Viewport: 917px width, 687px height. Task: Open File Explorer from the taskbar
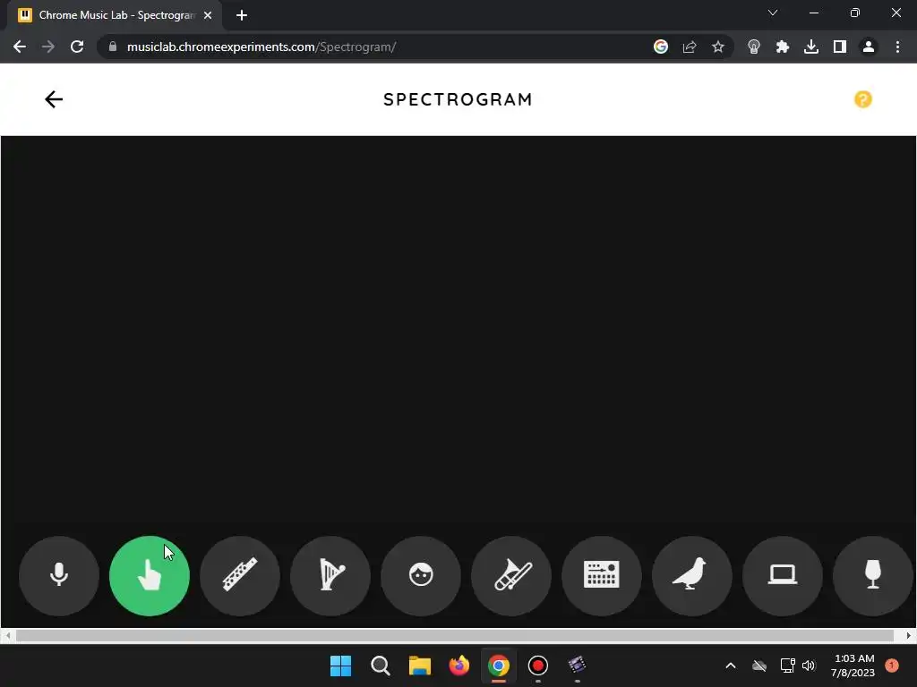(x=420, y=666)
